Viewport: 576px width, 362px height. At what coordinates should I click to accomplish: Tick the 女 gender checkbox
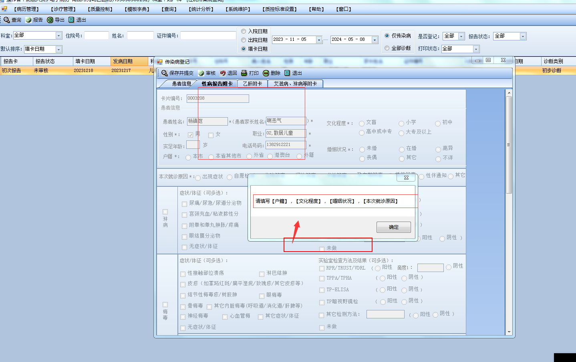click(211, 135)
